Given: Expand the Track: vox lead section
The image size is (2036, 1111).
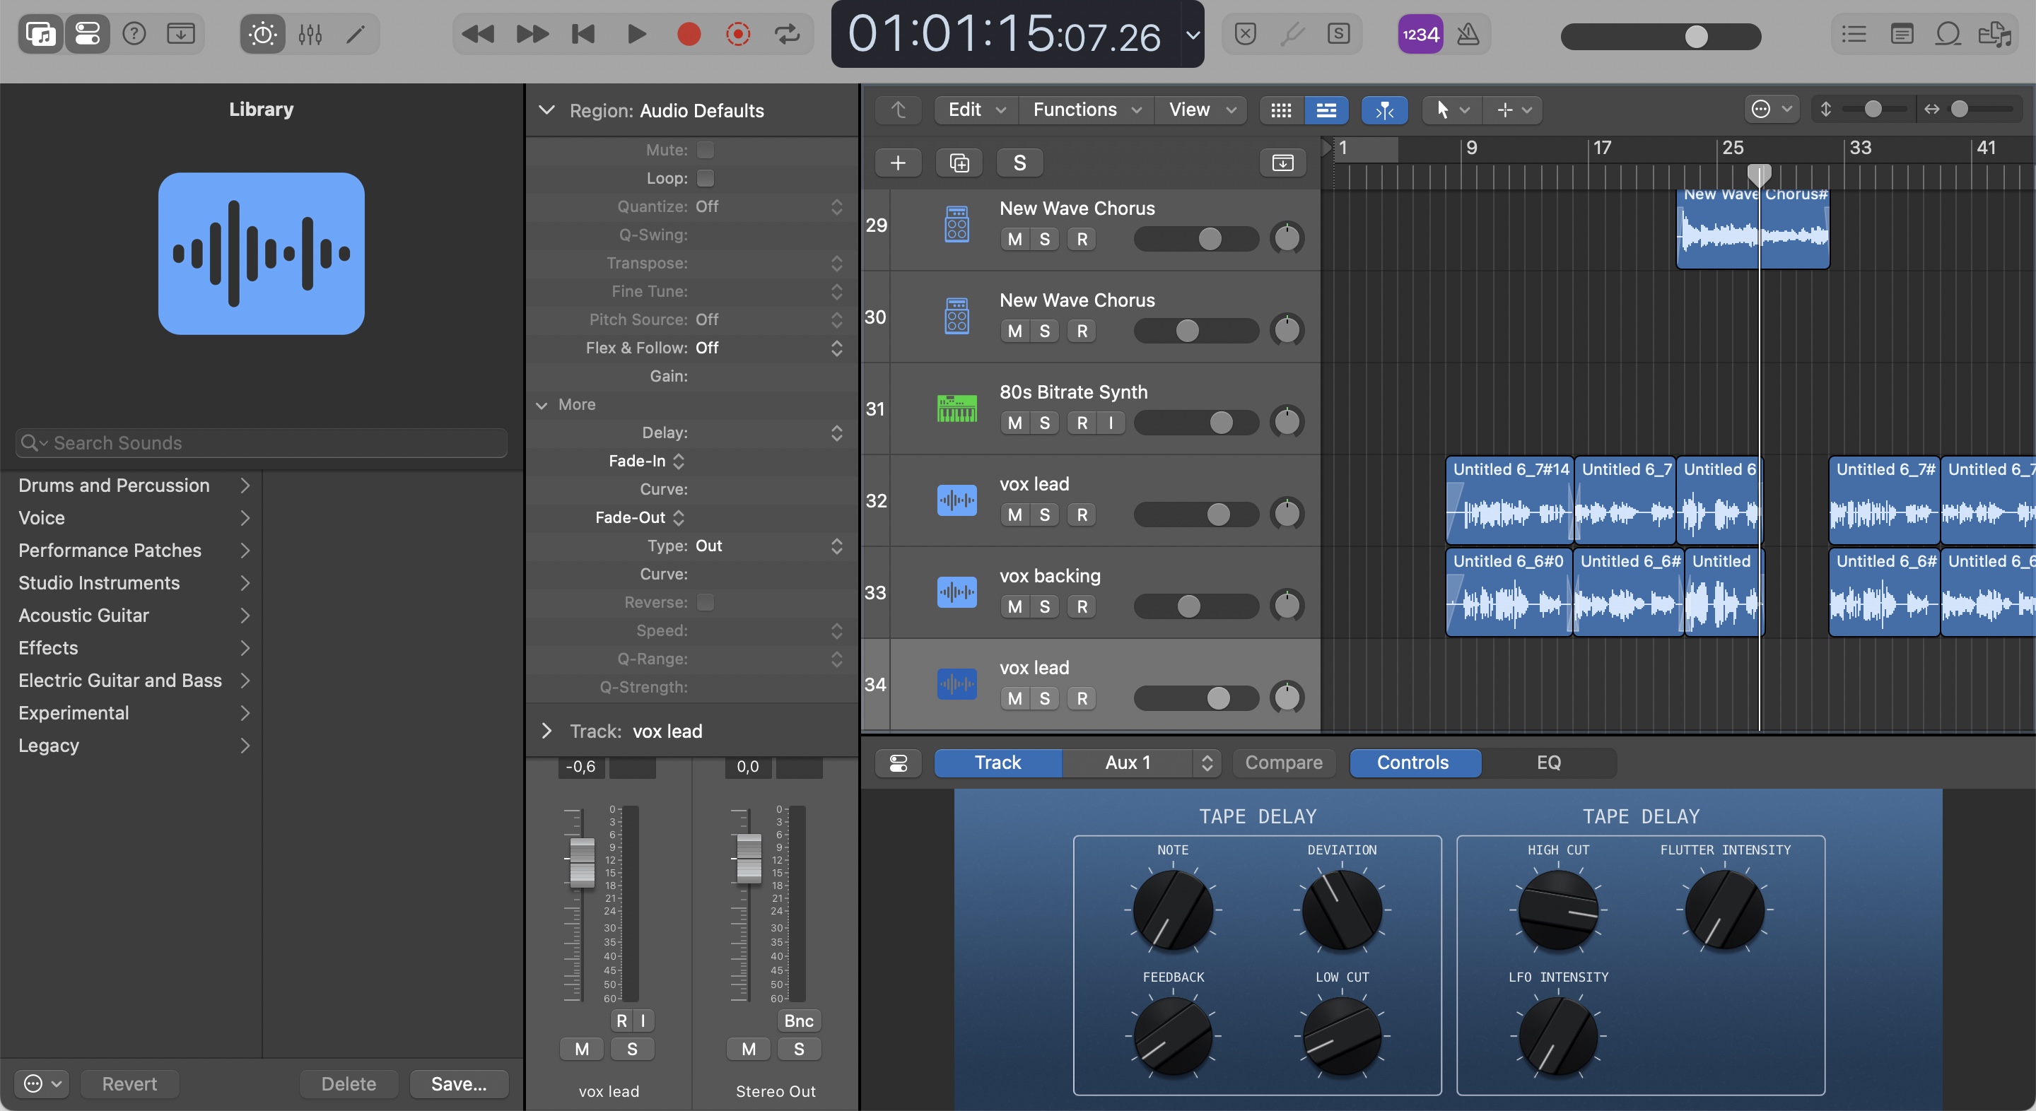Looking at the screenshot, I should (546, 731).
